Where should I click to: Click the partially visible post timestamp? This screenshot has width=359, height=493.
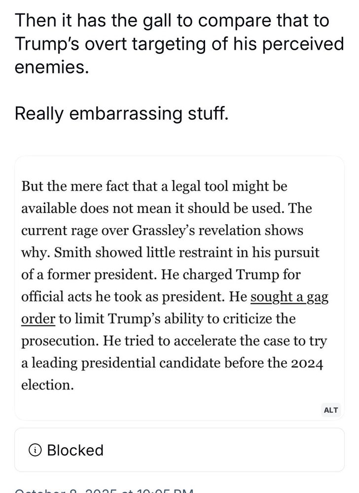104,491
